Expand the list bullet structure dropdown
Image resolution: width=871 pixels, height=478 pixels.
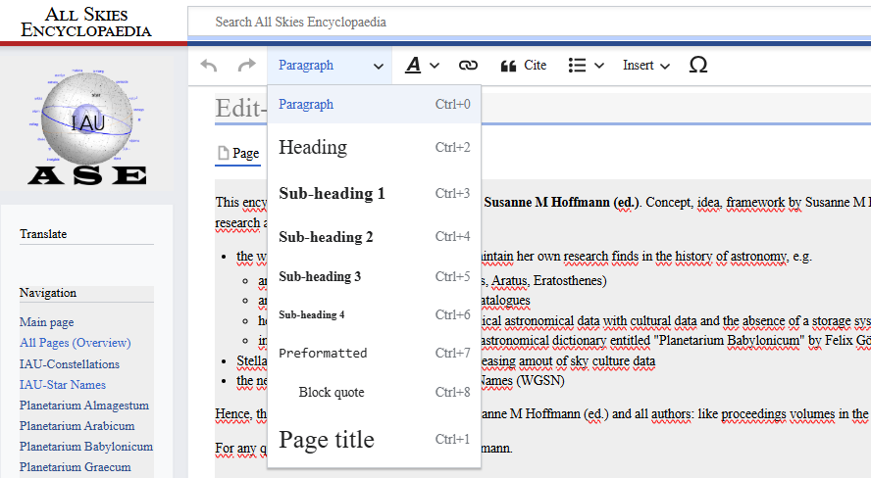[586, 66]
